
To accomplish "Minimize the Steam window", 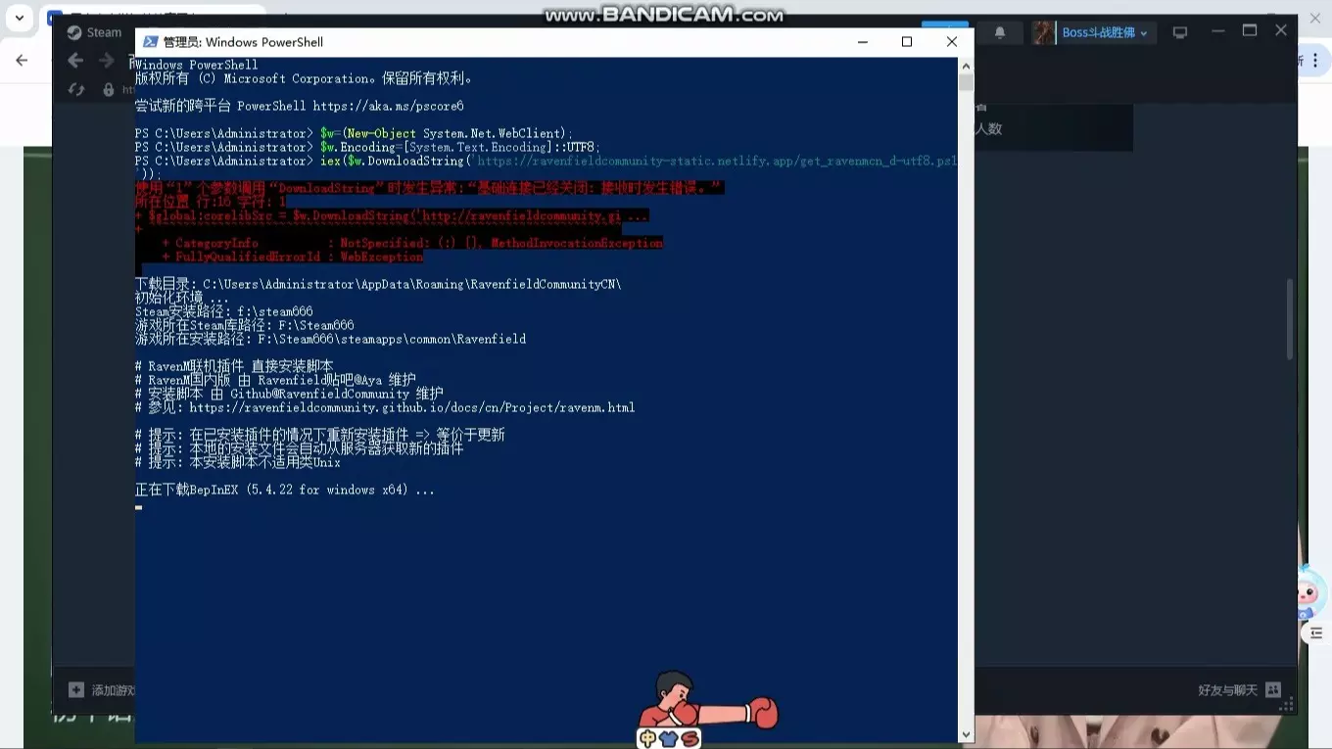I will (x=1217, y=31).
